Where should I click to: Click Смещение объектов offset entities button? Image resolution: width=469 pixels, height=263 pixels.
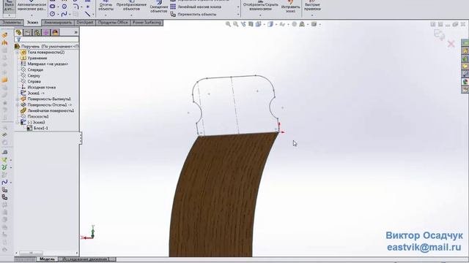click(x=158, y=7)
